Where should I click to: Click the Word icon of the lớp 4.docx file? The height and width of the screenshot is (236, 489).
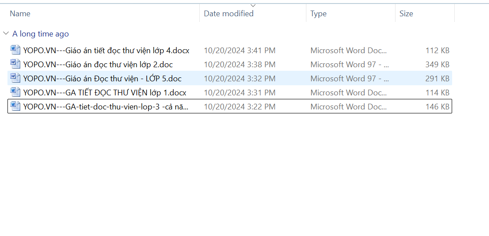tap(15, 50)
